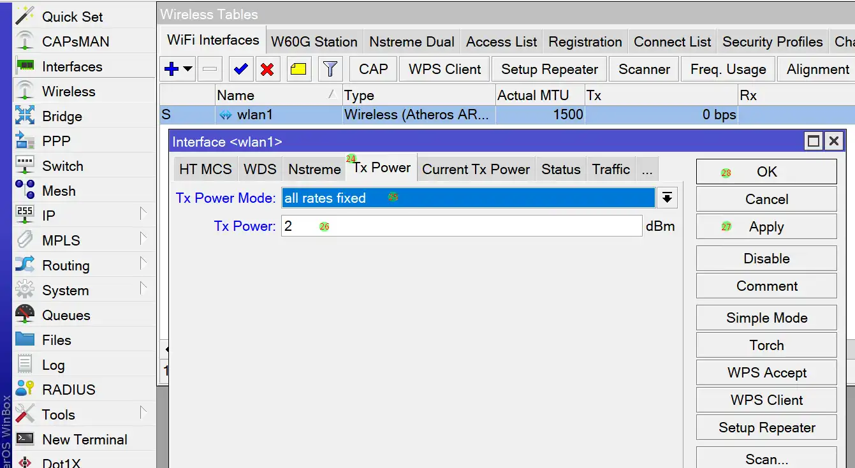
Task: Click the blue checkmark enable icon
Action: point(241,69)
